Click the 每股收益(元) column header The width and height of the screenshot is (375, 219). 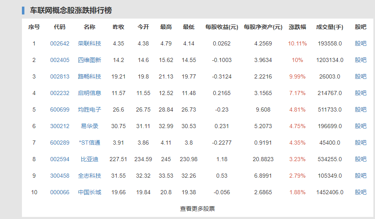(x=222, y=27)
